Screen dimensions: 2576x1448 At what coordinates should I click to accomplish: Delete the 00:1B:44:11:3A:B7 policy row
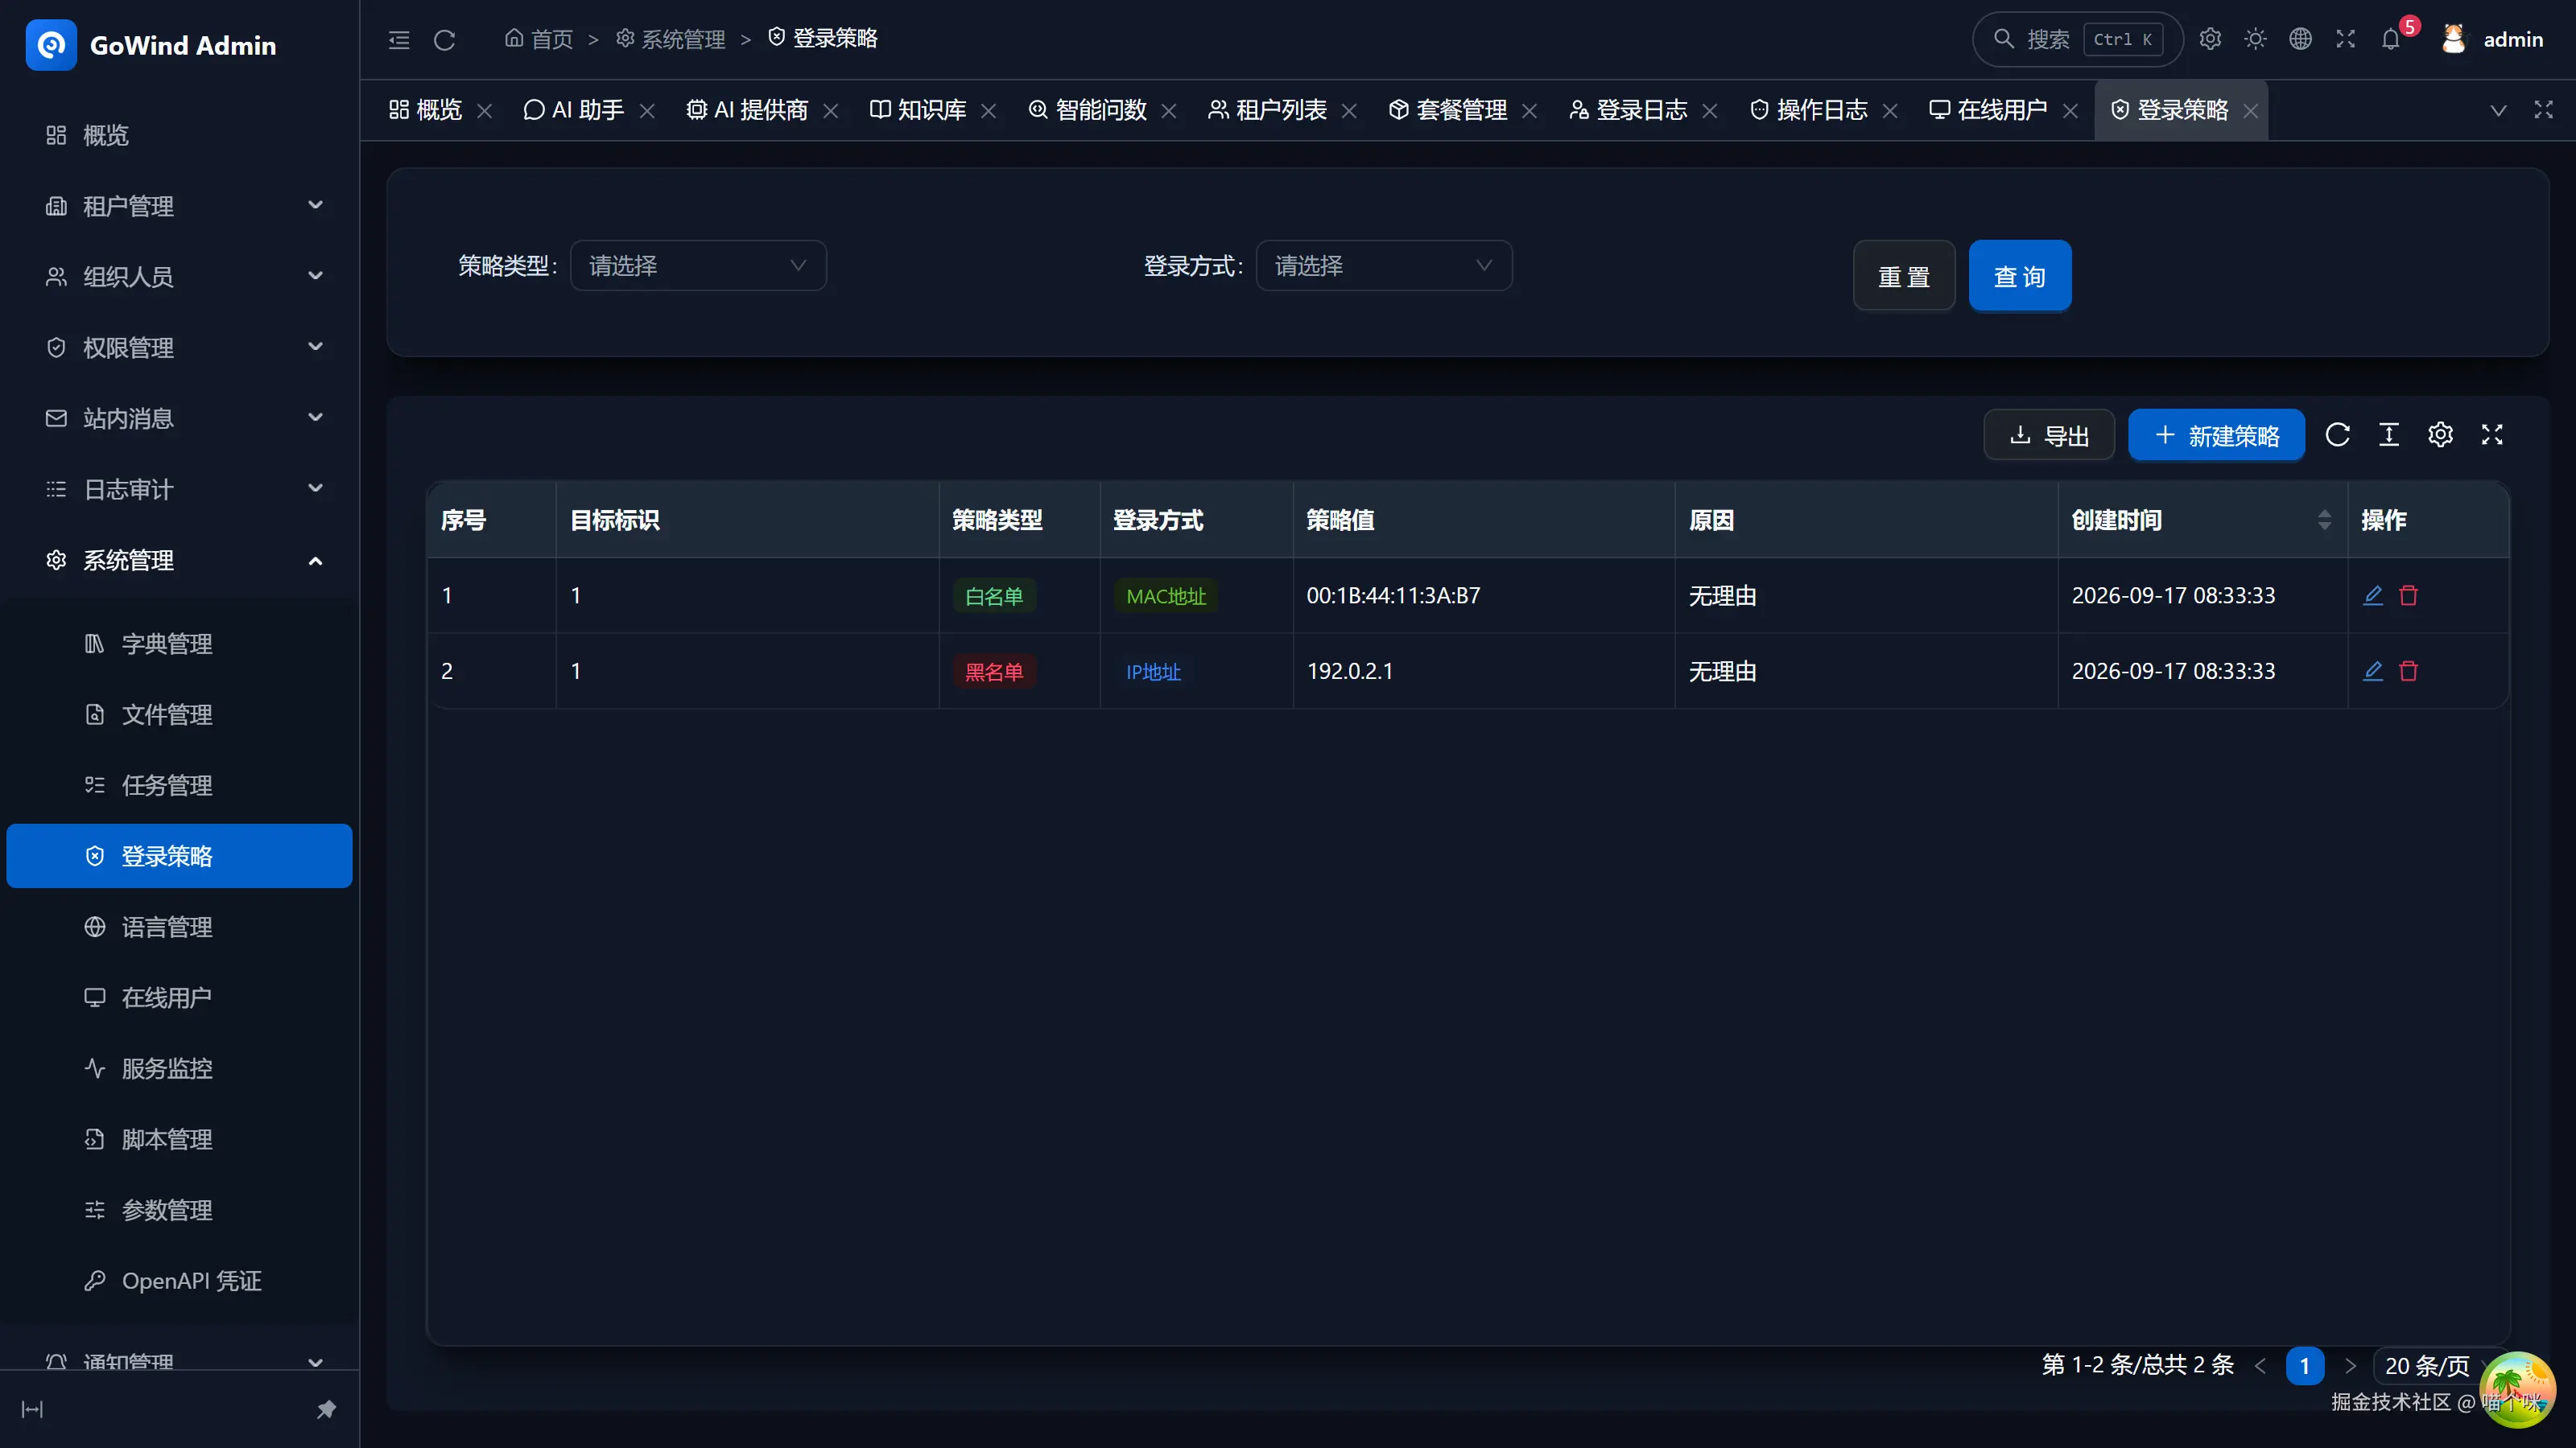pyautogui.click(x=2409, y=595)
